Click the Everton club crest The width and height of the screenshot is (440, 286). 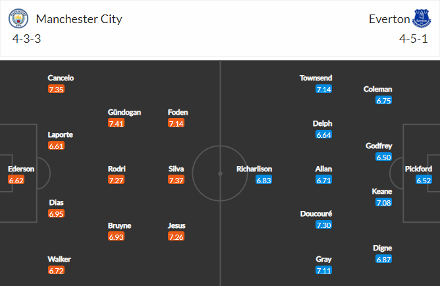click(x=421, y=18)
